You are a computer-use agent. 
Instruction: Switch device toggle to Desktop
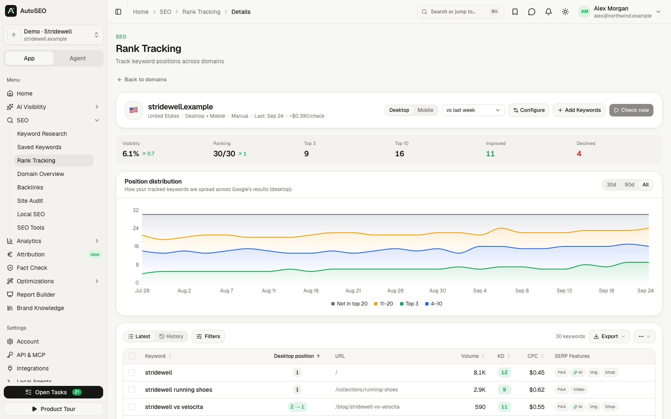pos(399,110)
